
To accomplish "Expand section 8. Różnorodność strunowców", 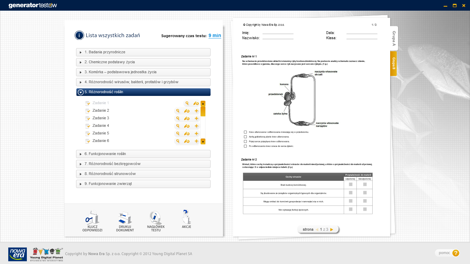I will [143, 174].
